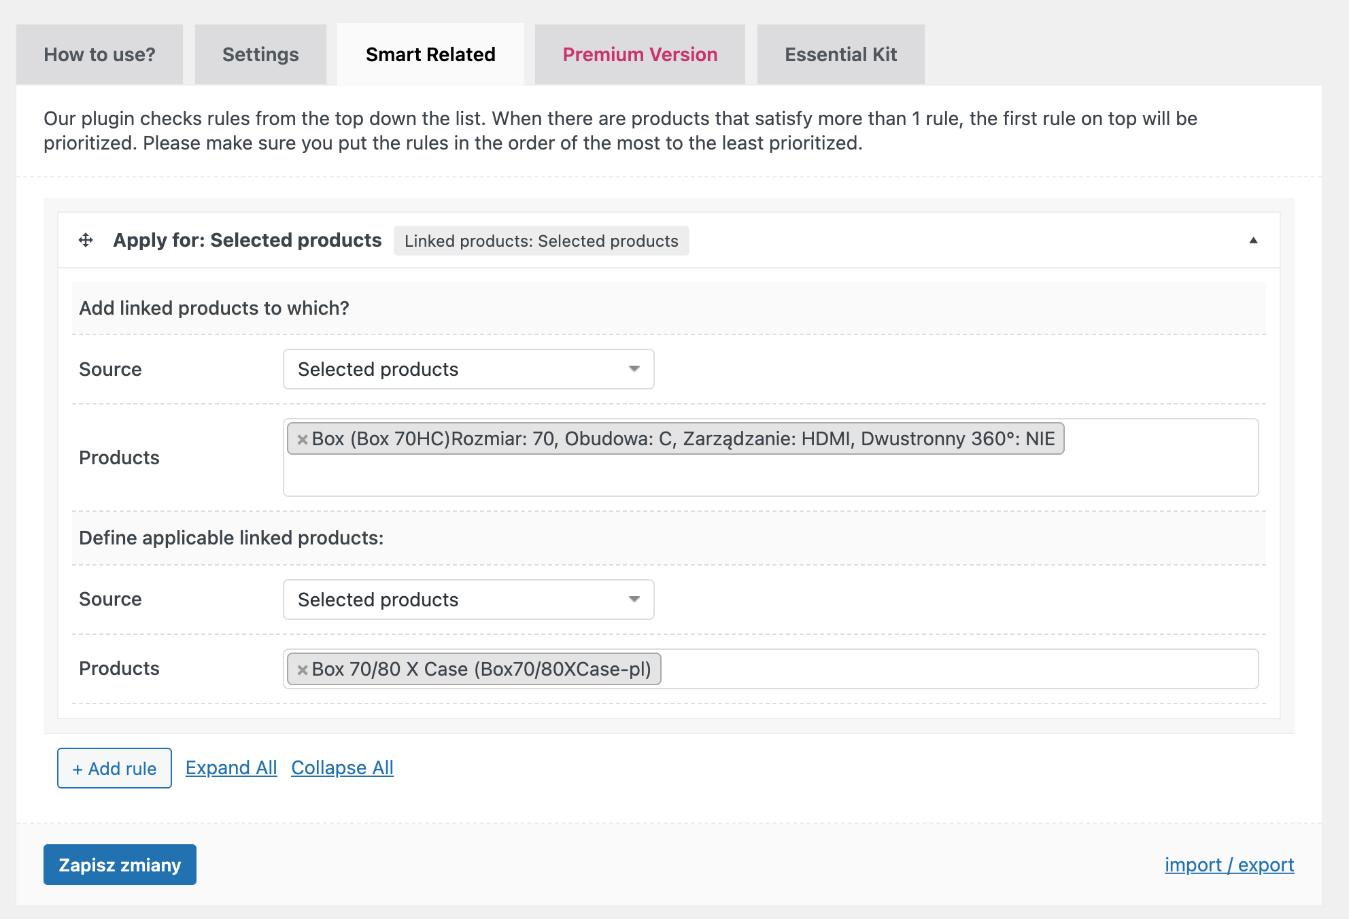Screen dimensions: 1349x919
Task: Save changes with the Zapisz zmiany button
Action: [x=120, y=865]
